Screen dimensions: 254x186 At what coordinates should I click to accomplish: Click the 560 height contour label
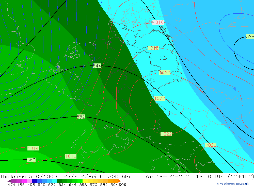[x=31, y=160]
